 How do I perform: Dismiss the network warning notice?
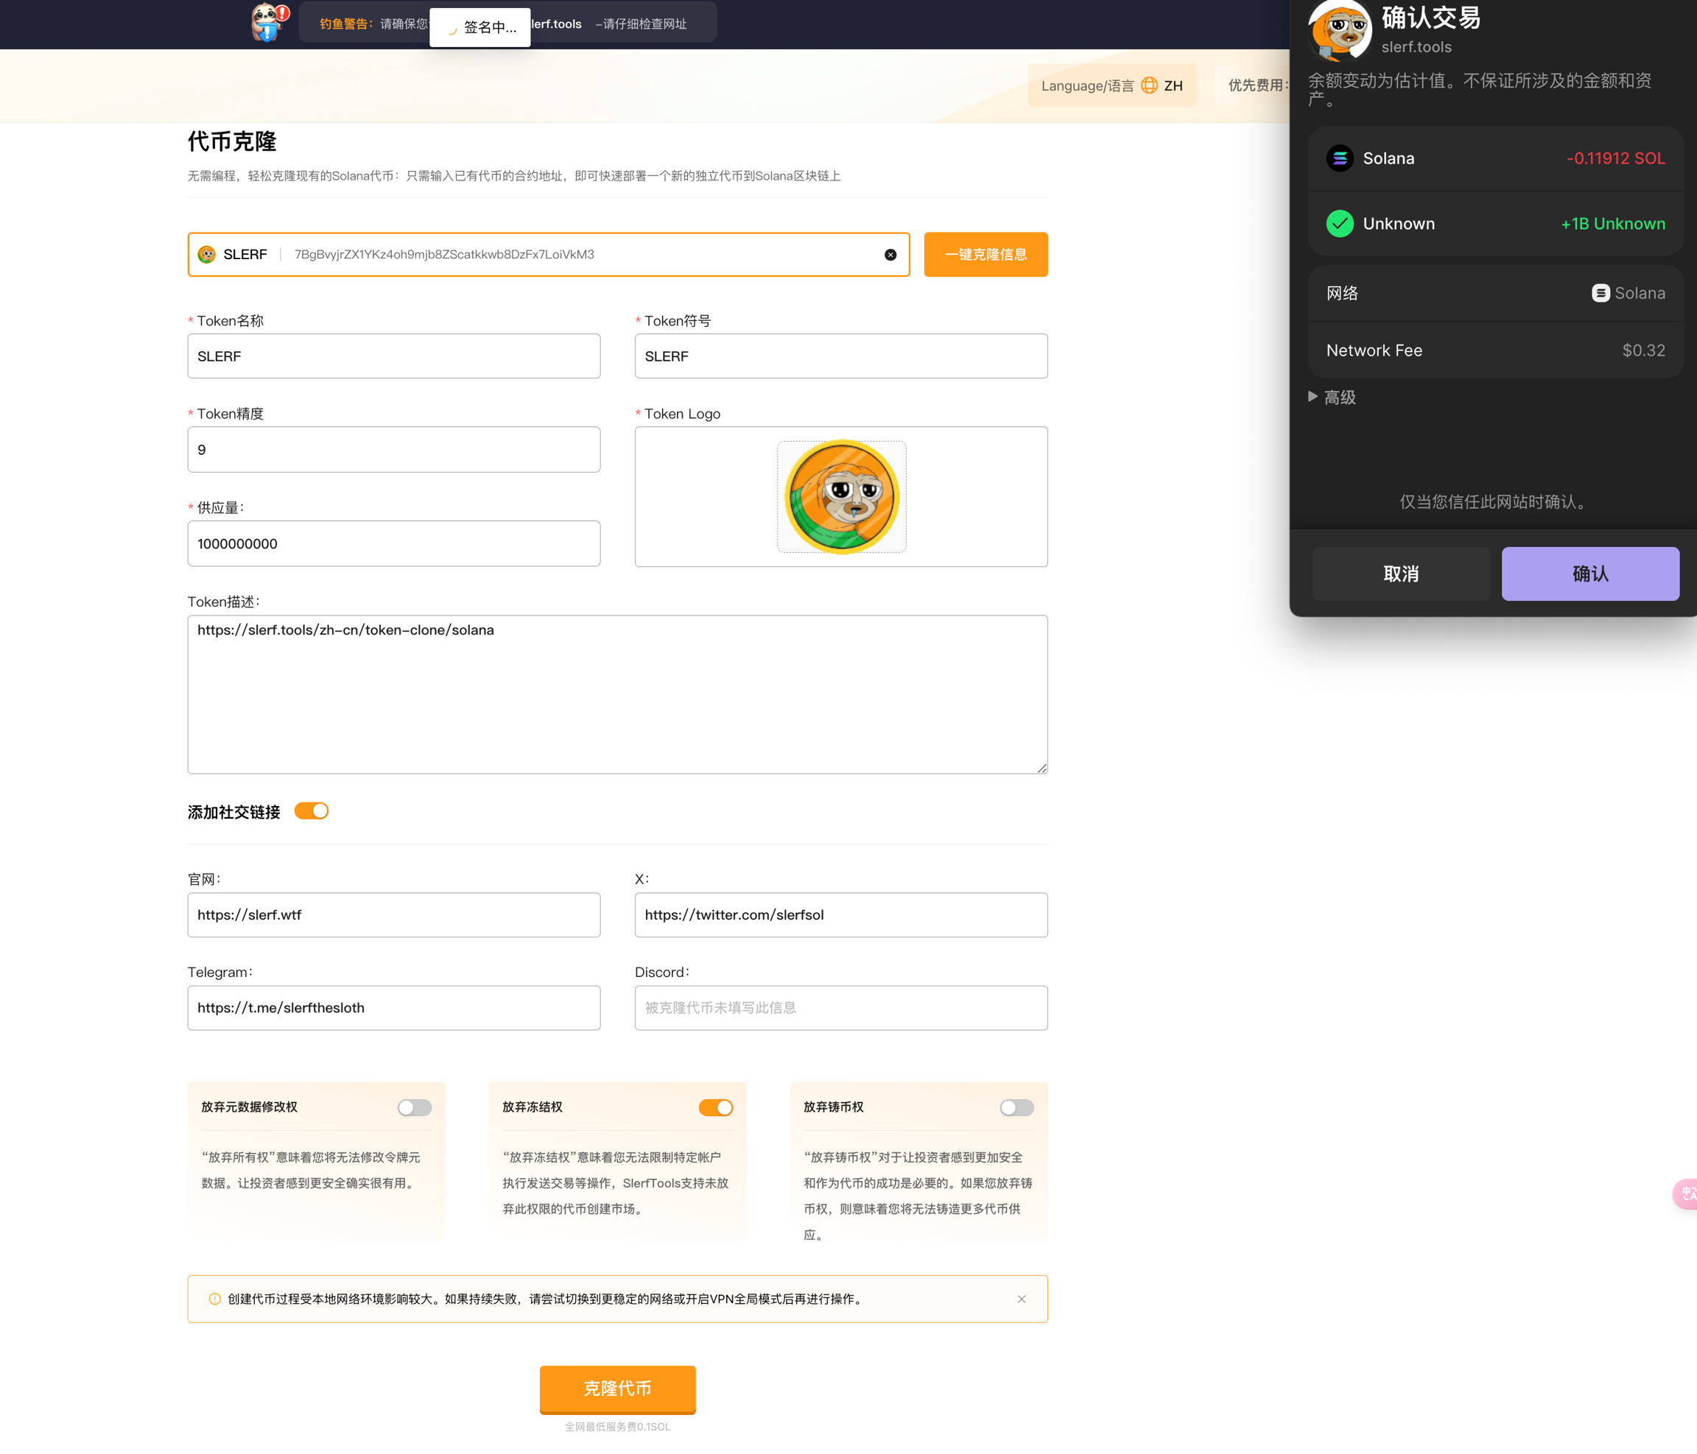coord(1022,1299)
